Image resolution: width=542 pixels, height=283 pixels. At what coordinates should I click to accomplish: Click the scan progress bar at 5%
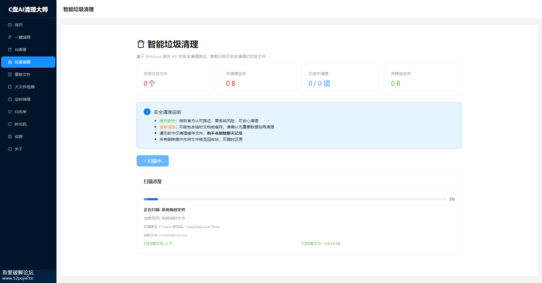pyautogui.click(x=295, y=199)
